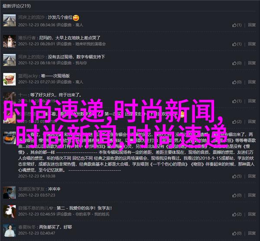Like the 大早上在地铁上差点哭了 comment
Screen dimensions: 260x241
[237, 44]
